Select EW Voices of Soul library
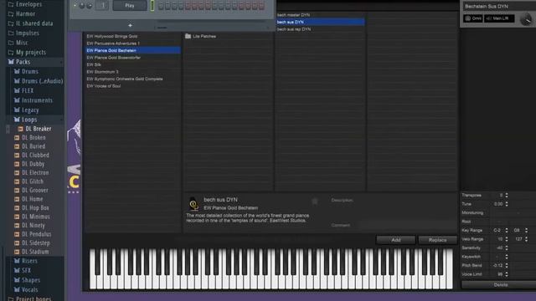Image resolution: width=536 pixels, height=301 pixels. pos(132,86)
